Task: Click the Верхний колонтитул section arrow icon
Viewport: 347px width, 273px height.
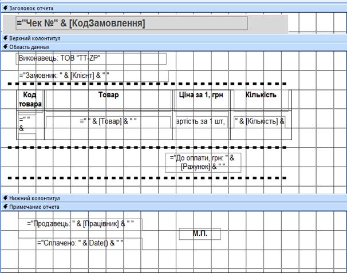Action: pos(6,38)
